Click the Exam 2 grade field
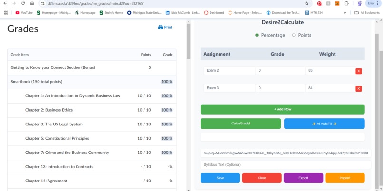The image size is (383, 191). (280, 71)
